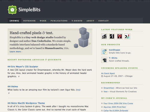
Task: Open the IconShoppe product link
Action: (x=114, y=50)
